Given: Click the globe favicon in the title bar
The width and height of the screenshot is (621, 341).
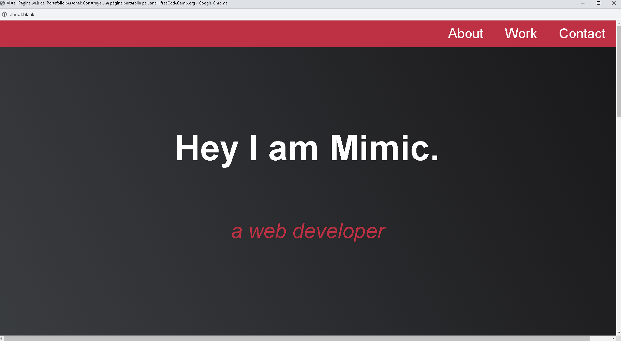Looking at the screenshot, I should coord(2,3).
